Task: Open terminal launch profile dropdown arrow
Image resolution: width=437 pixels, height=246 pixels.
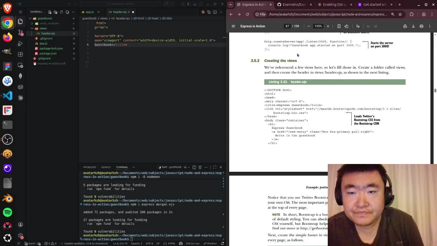Action: click(189, 167)
